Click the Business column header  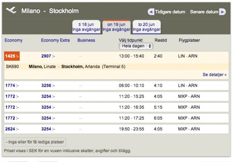tap(86, 40)
